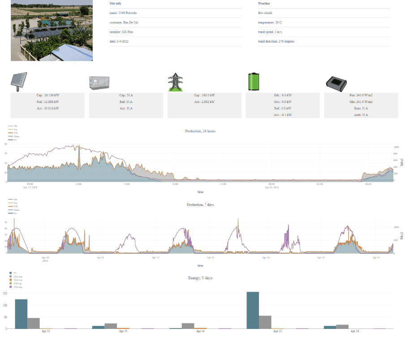Toggle ESS imp. series in Energy legend
The width and height of the screenshot is (408, 337).
(x=16, y=287)
